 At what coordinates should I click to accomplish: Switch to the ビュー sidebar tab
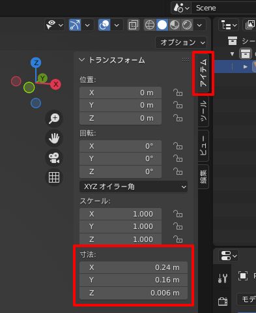[203, 145]
